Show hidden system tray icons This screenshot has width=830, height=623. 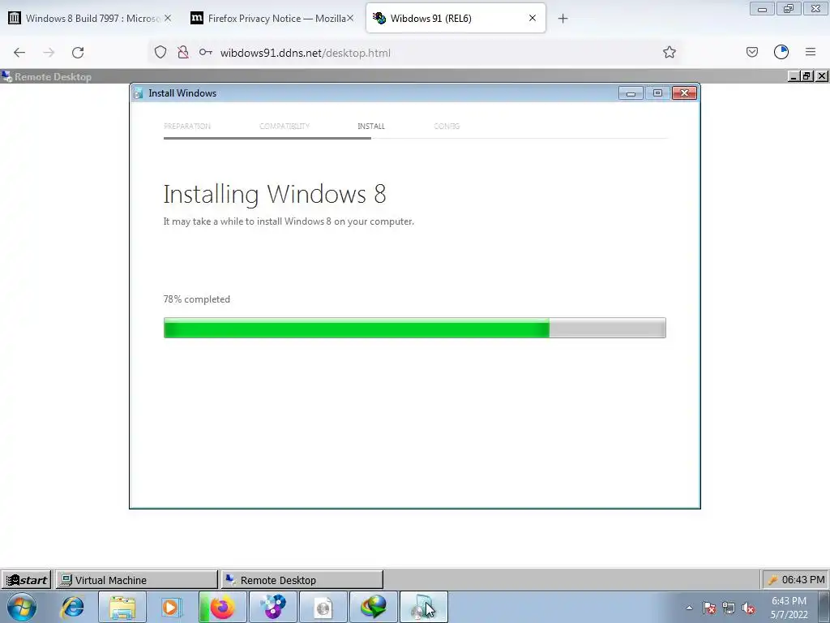coord(689,608)
